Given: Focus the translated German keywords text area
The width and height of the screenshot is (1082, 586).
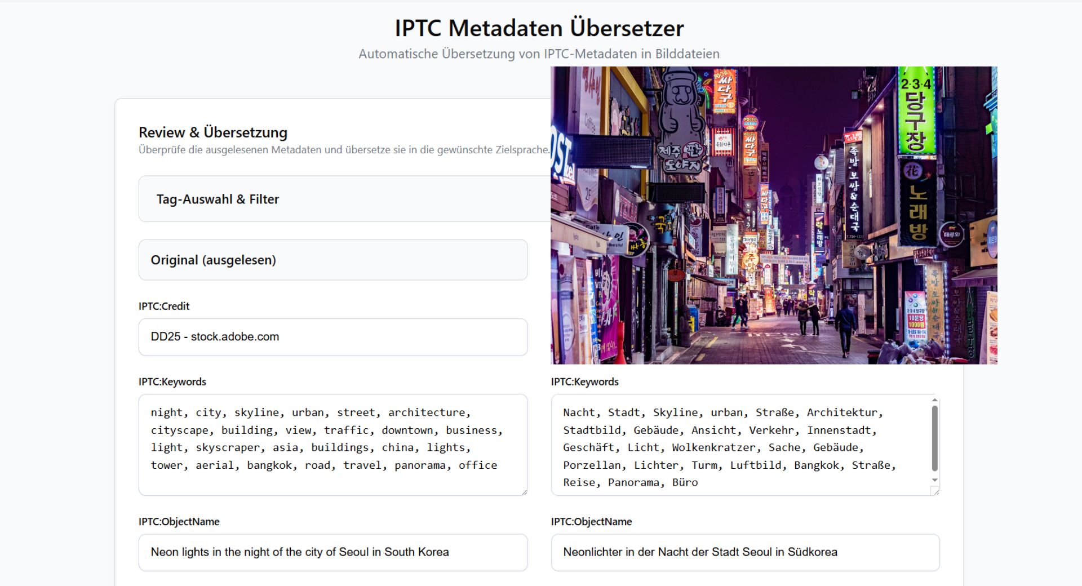Looking at the screenshot, I should pyautogui.click(x=738, y=445).
